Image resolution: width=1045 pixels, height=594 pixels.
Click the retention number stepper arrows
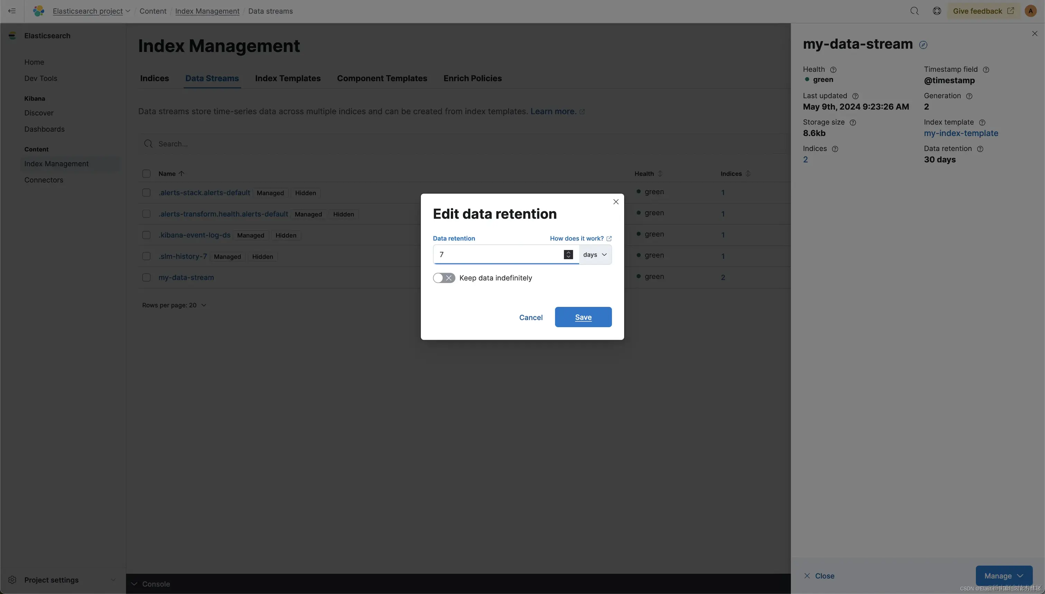click(x=568, y=255)
